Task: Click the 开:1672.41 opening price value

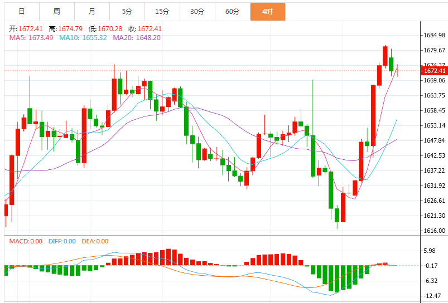Action: [26, 29]
